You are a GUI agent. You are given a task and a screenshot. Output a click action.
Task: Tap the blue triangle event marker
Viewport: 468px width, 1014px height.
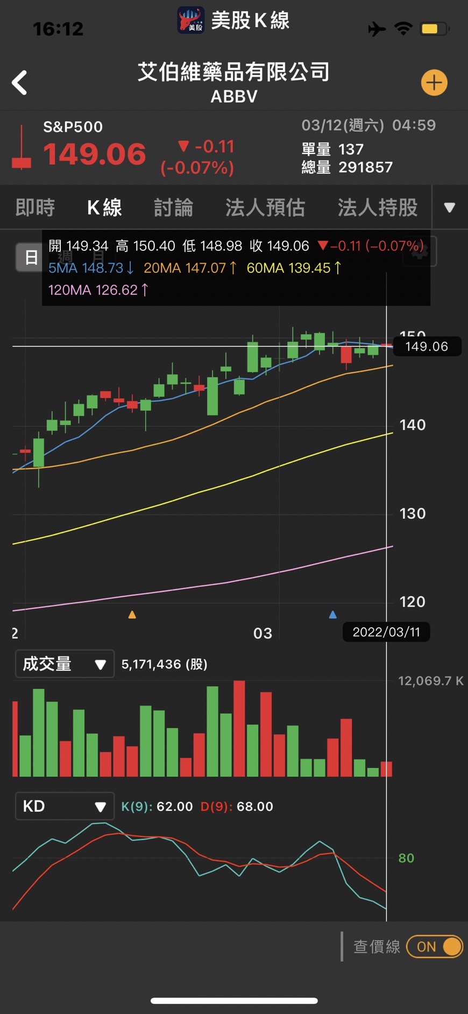coord(332,615)
